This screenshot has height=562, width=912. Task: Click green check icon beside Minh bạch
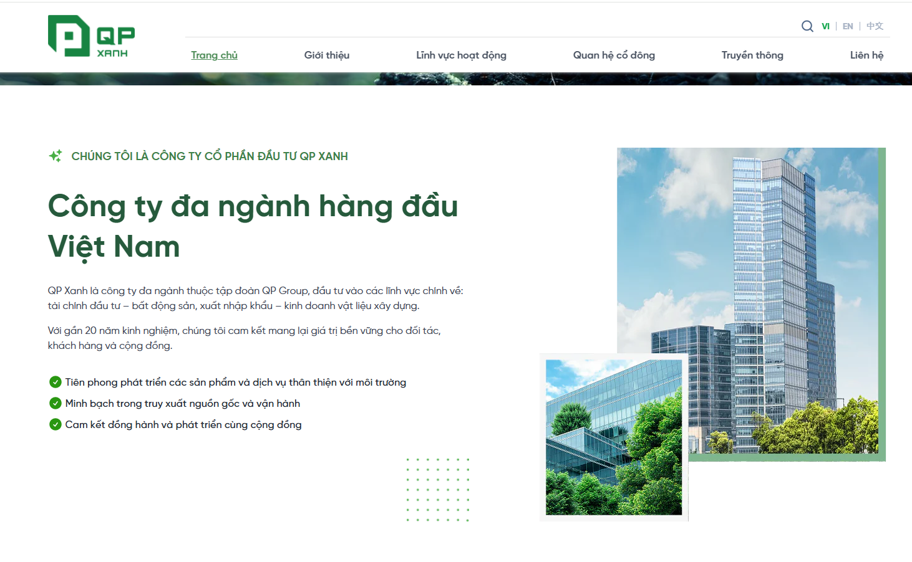pos(56,403)
